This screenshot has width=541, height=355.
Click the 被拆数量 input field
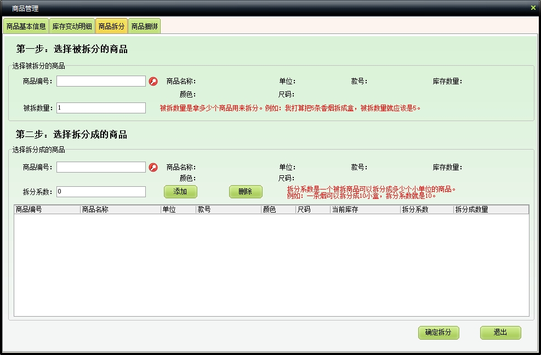coord(101,108)
